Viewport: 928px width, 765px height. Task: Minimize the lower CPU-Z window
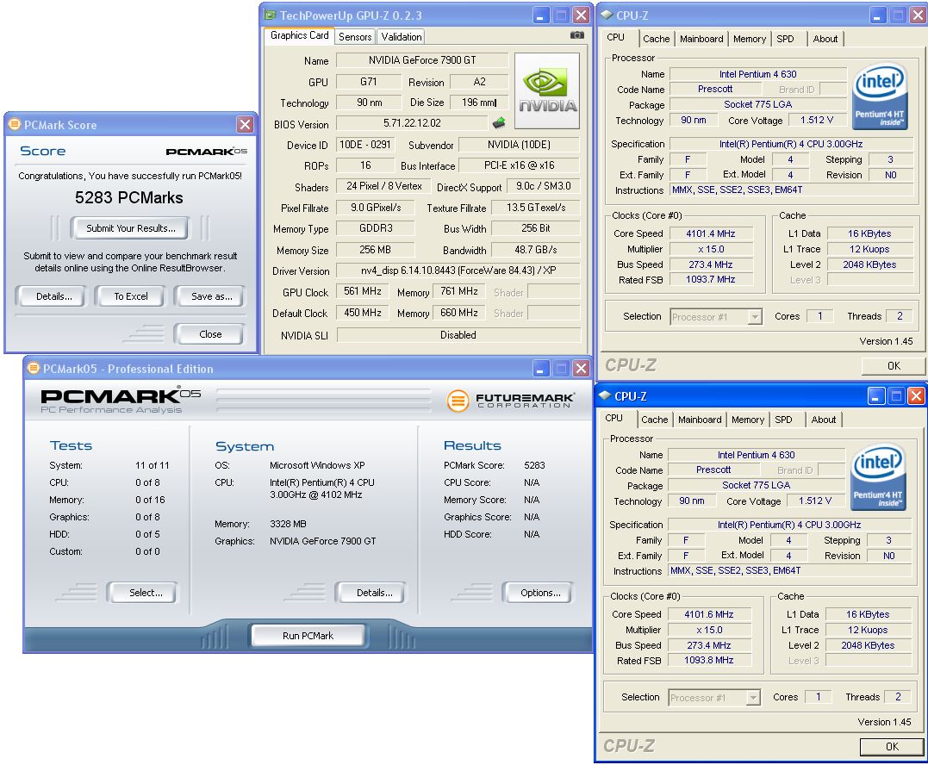(876, 395)
